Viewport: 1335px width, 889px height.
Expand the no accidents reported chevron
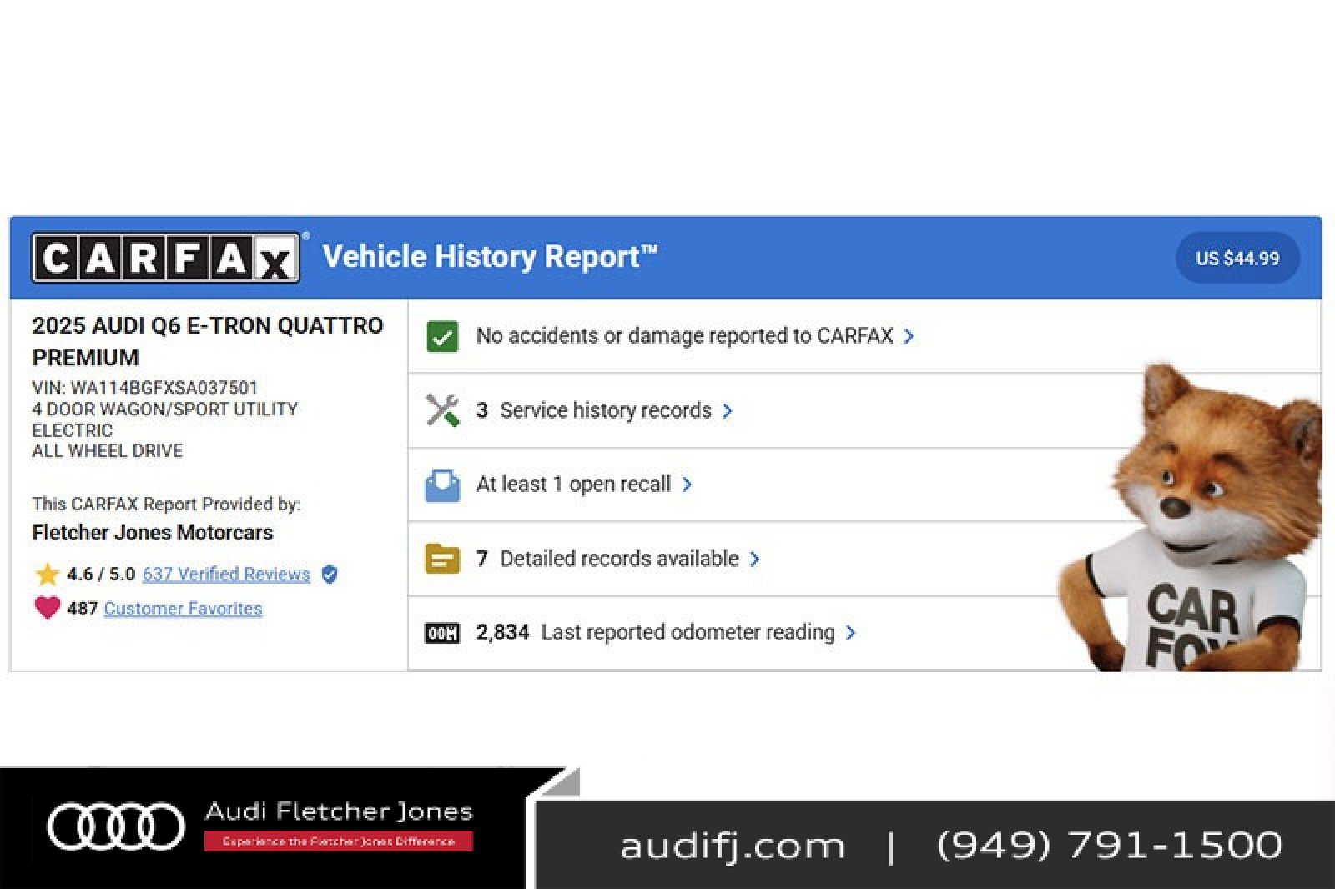point(909,336)
